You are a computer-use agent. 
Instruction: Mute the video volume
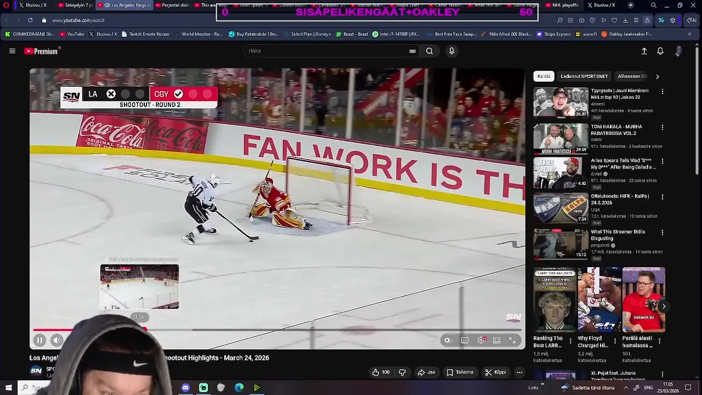tap(57, 340)
